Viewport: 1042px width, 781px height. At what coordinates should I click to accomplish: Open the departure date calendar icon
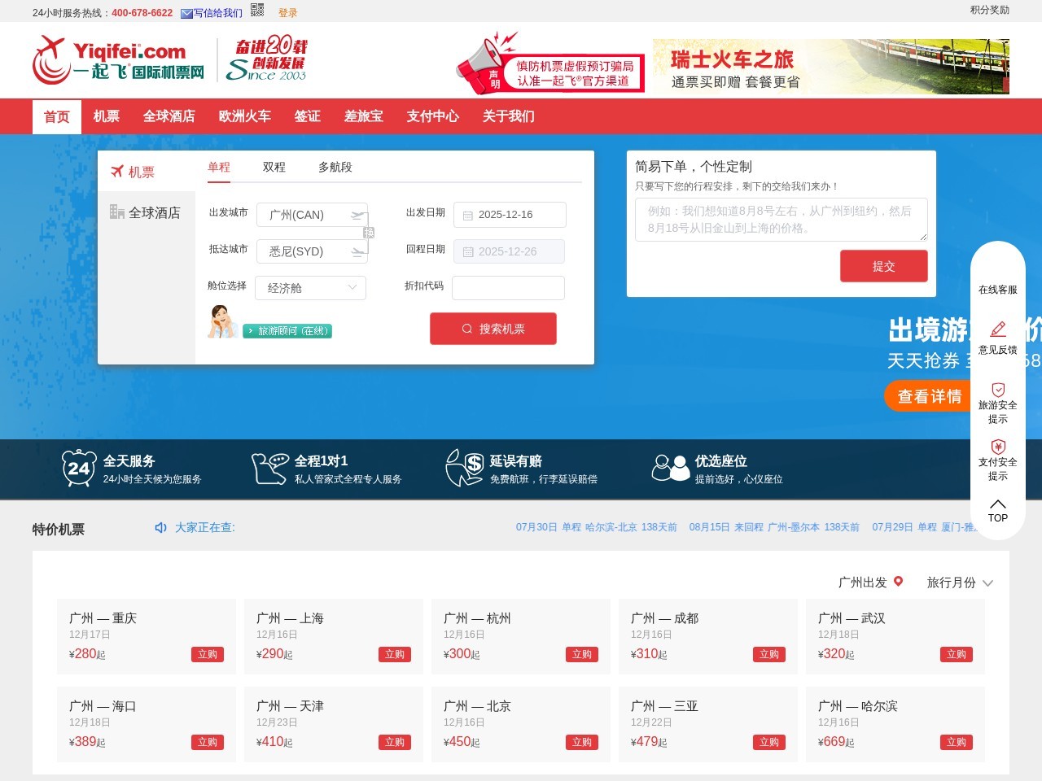click(x=468, y=215)
